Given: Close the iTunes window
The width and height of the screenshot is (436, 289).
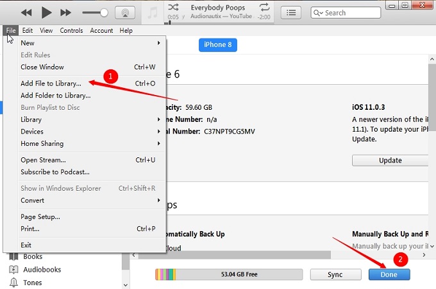Looking at the screenshot, I should coord(423,5).
